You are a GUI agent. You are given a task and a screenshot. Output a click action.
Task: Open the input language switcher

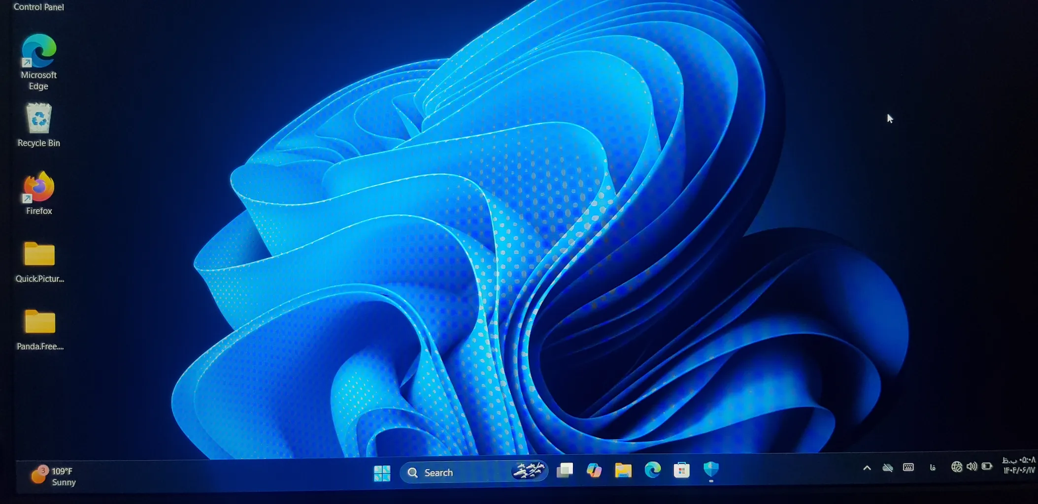point(933,467)
